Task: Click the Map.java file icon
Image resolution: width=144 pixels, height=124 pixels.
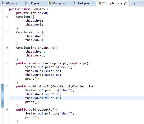Action: pyautogui.click(x=49, y=3)
